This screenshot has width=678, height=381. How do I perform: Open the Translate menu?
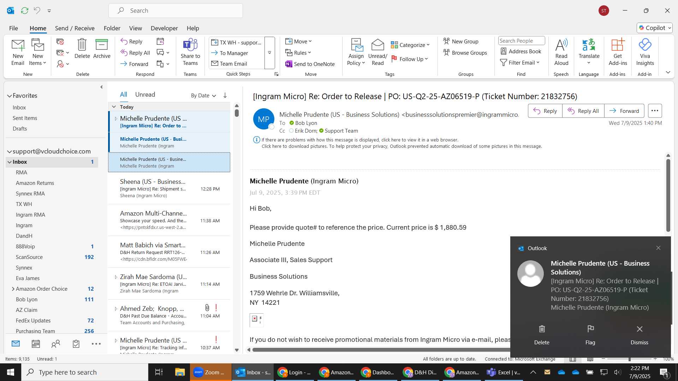(589, 52)
